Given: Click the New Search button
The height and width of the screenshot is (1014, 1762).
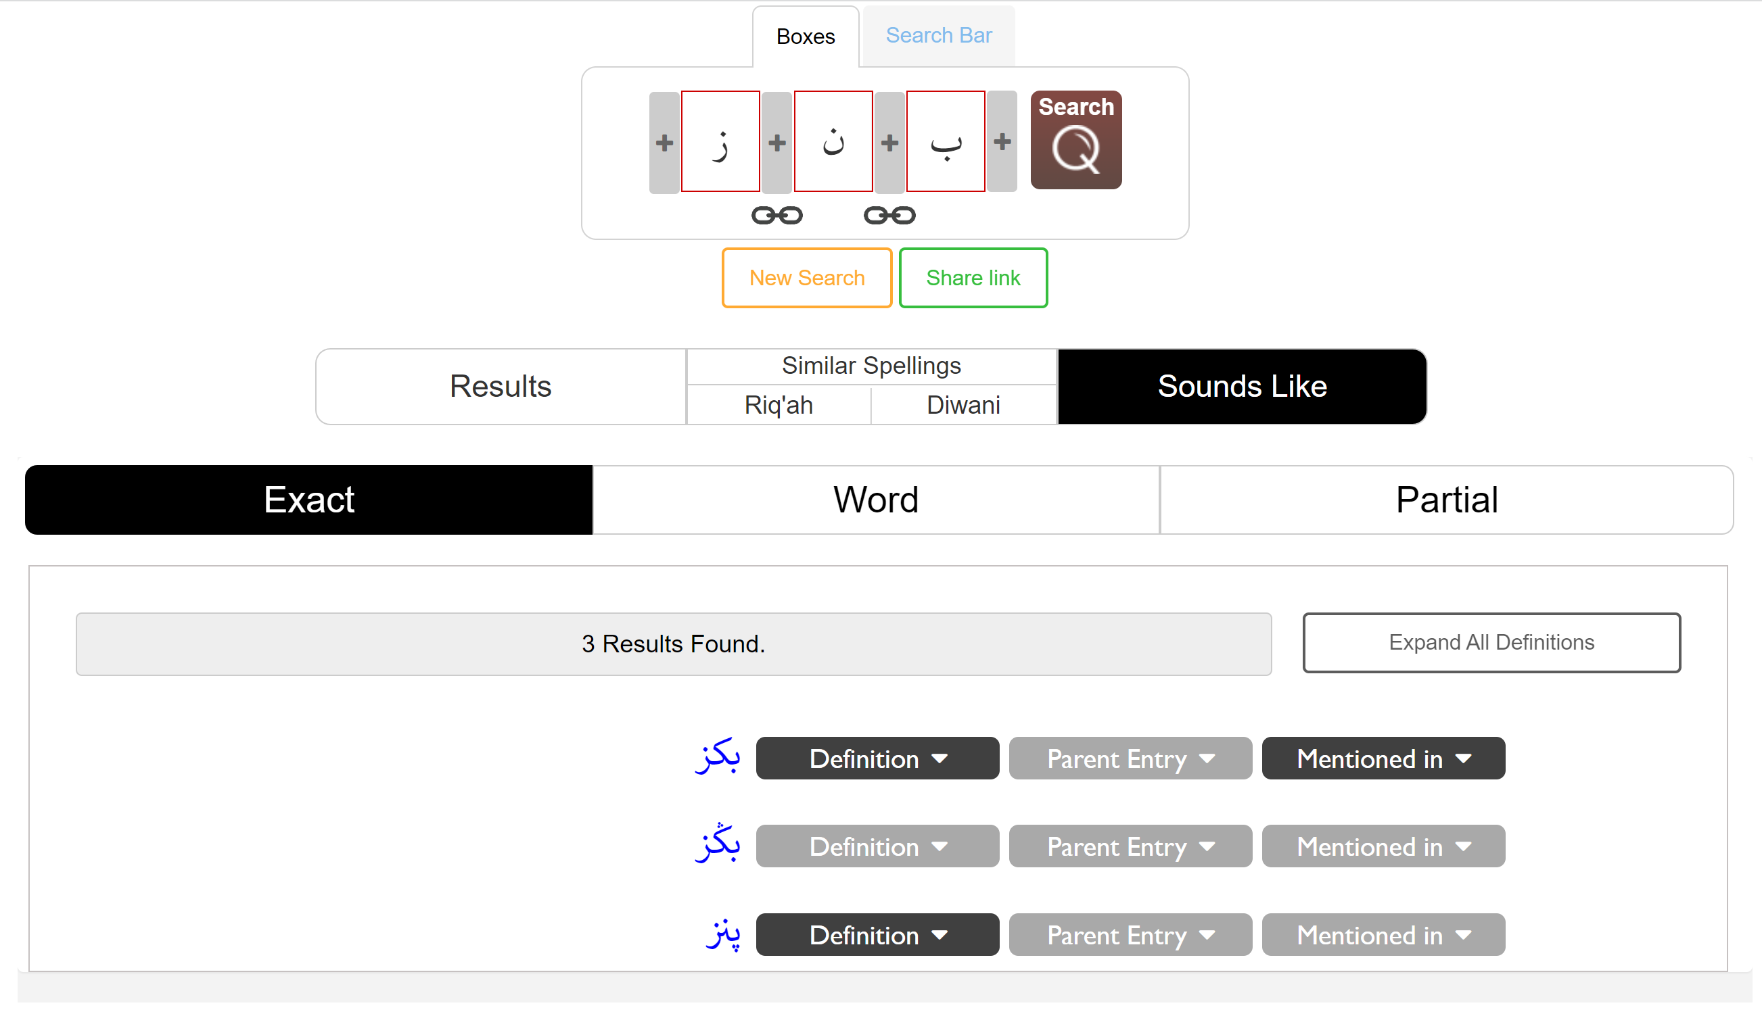Looking at the screenshot, I should [806, 278].
